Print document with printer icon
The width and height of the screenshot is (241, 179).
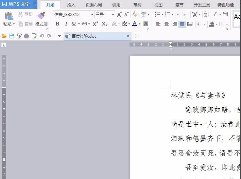pos(27,36)
